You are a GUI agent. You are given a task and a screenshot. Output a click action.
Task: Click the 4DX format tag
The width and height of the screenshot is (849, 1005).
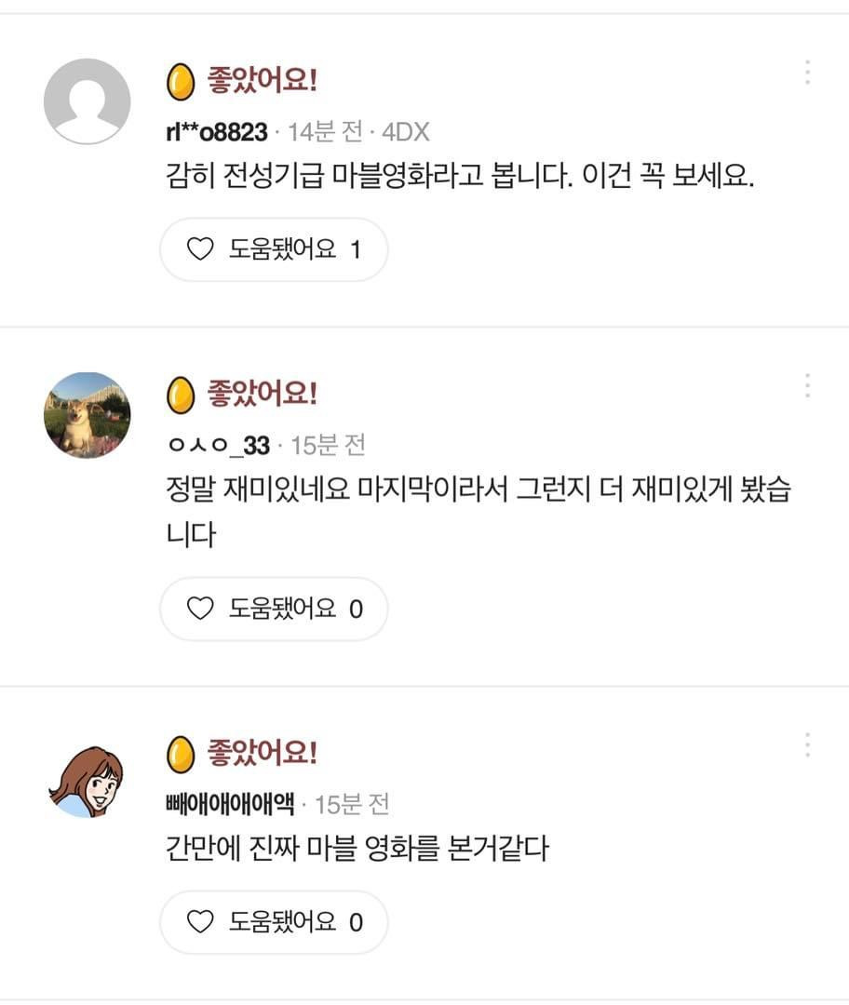[405, 132]
